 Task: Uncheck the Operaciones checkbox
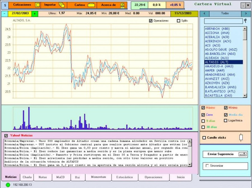tap(151, 21)
